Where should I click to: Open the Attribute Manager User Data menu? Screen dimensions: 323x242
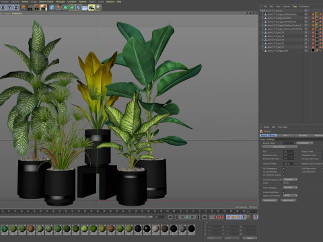coord(283,127)
